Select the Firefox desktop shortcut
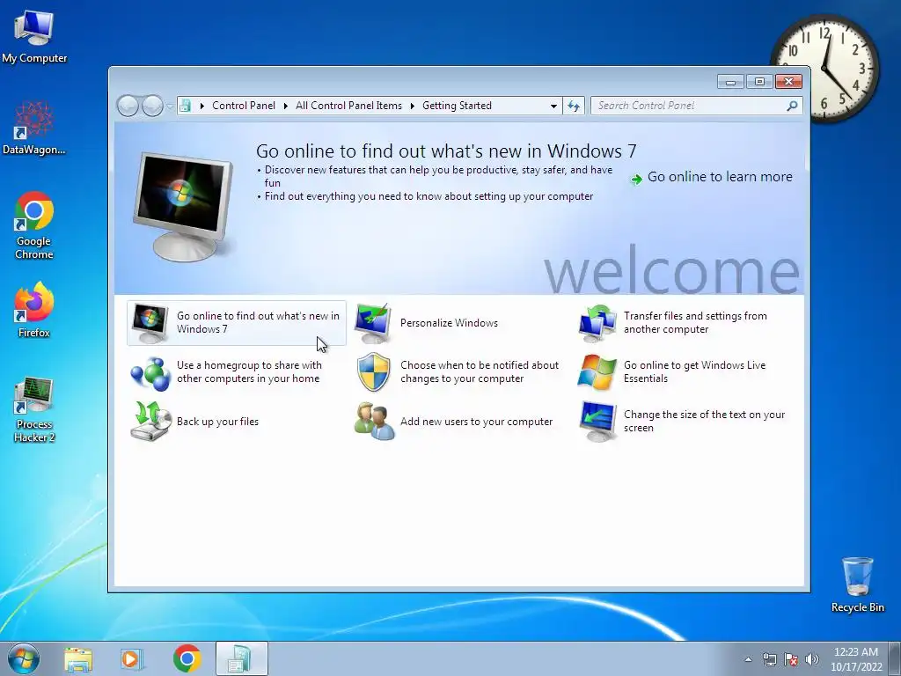901x676 pixels. point(34,310)
